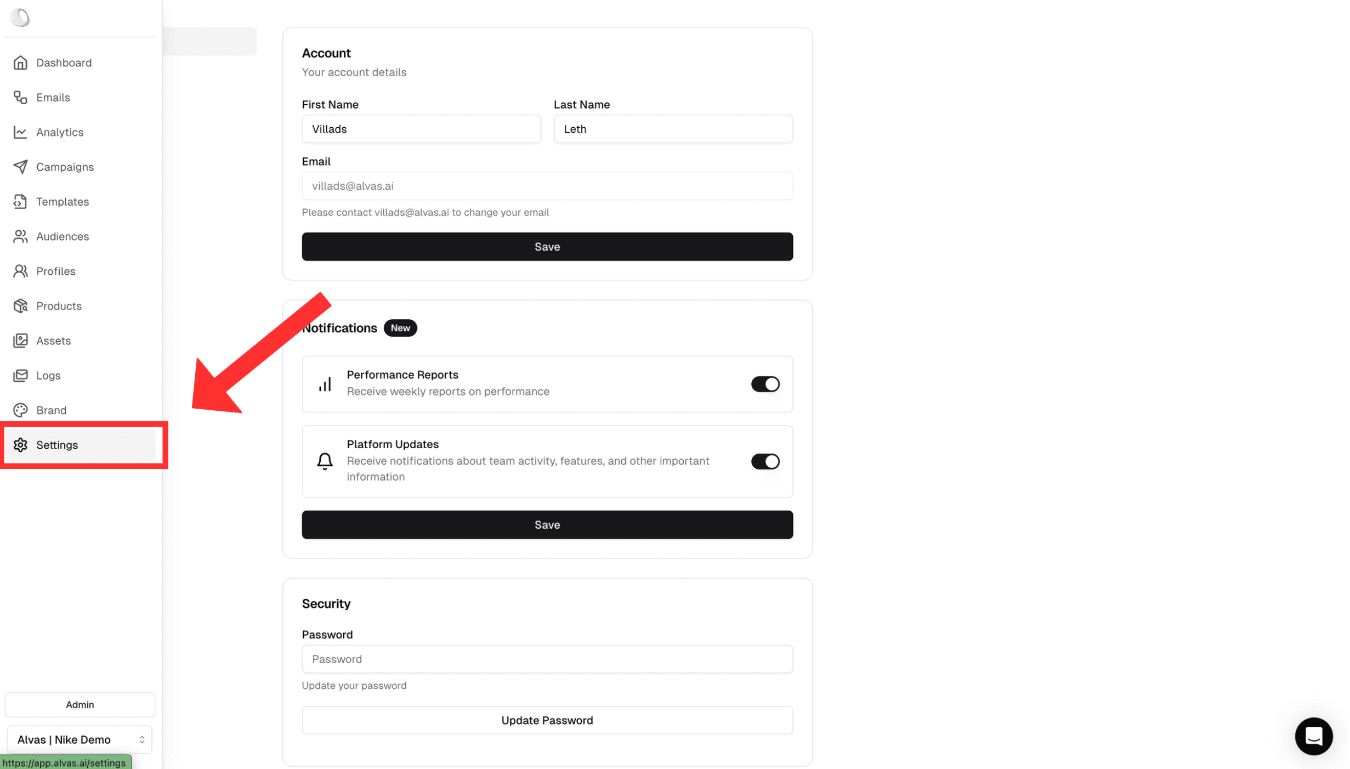Open the Admin account menu
This screenshot has height=769, width=1350.
(x=80, y=704)
